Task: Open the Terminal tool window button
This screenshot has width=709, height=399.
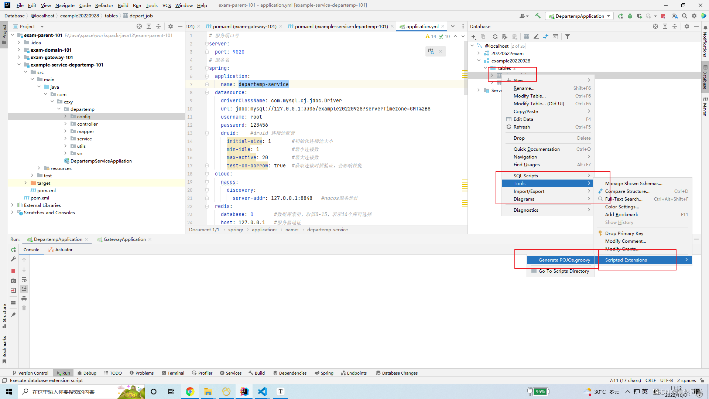Action: click(173, 373)
